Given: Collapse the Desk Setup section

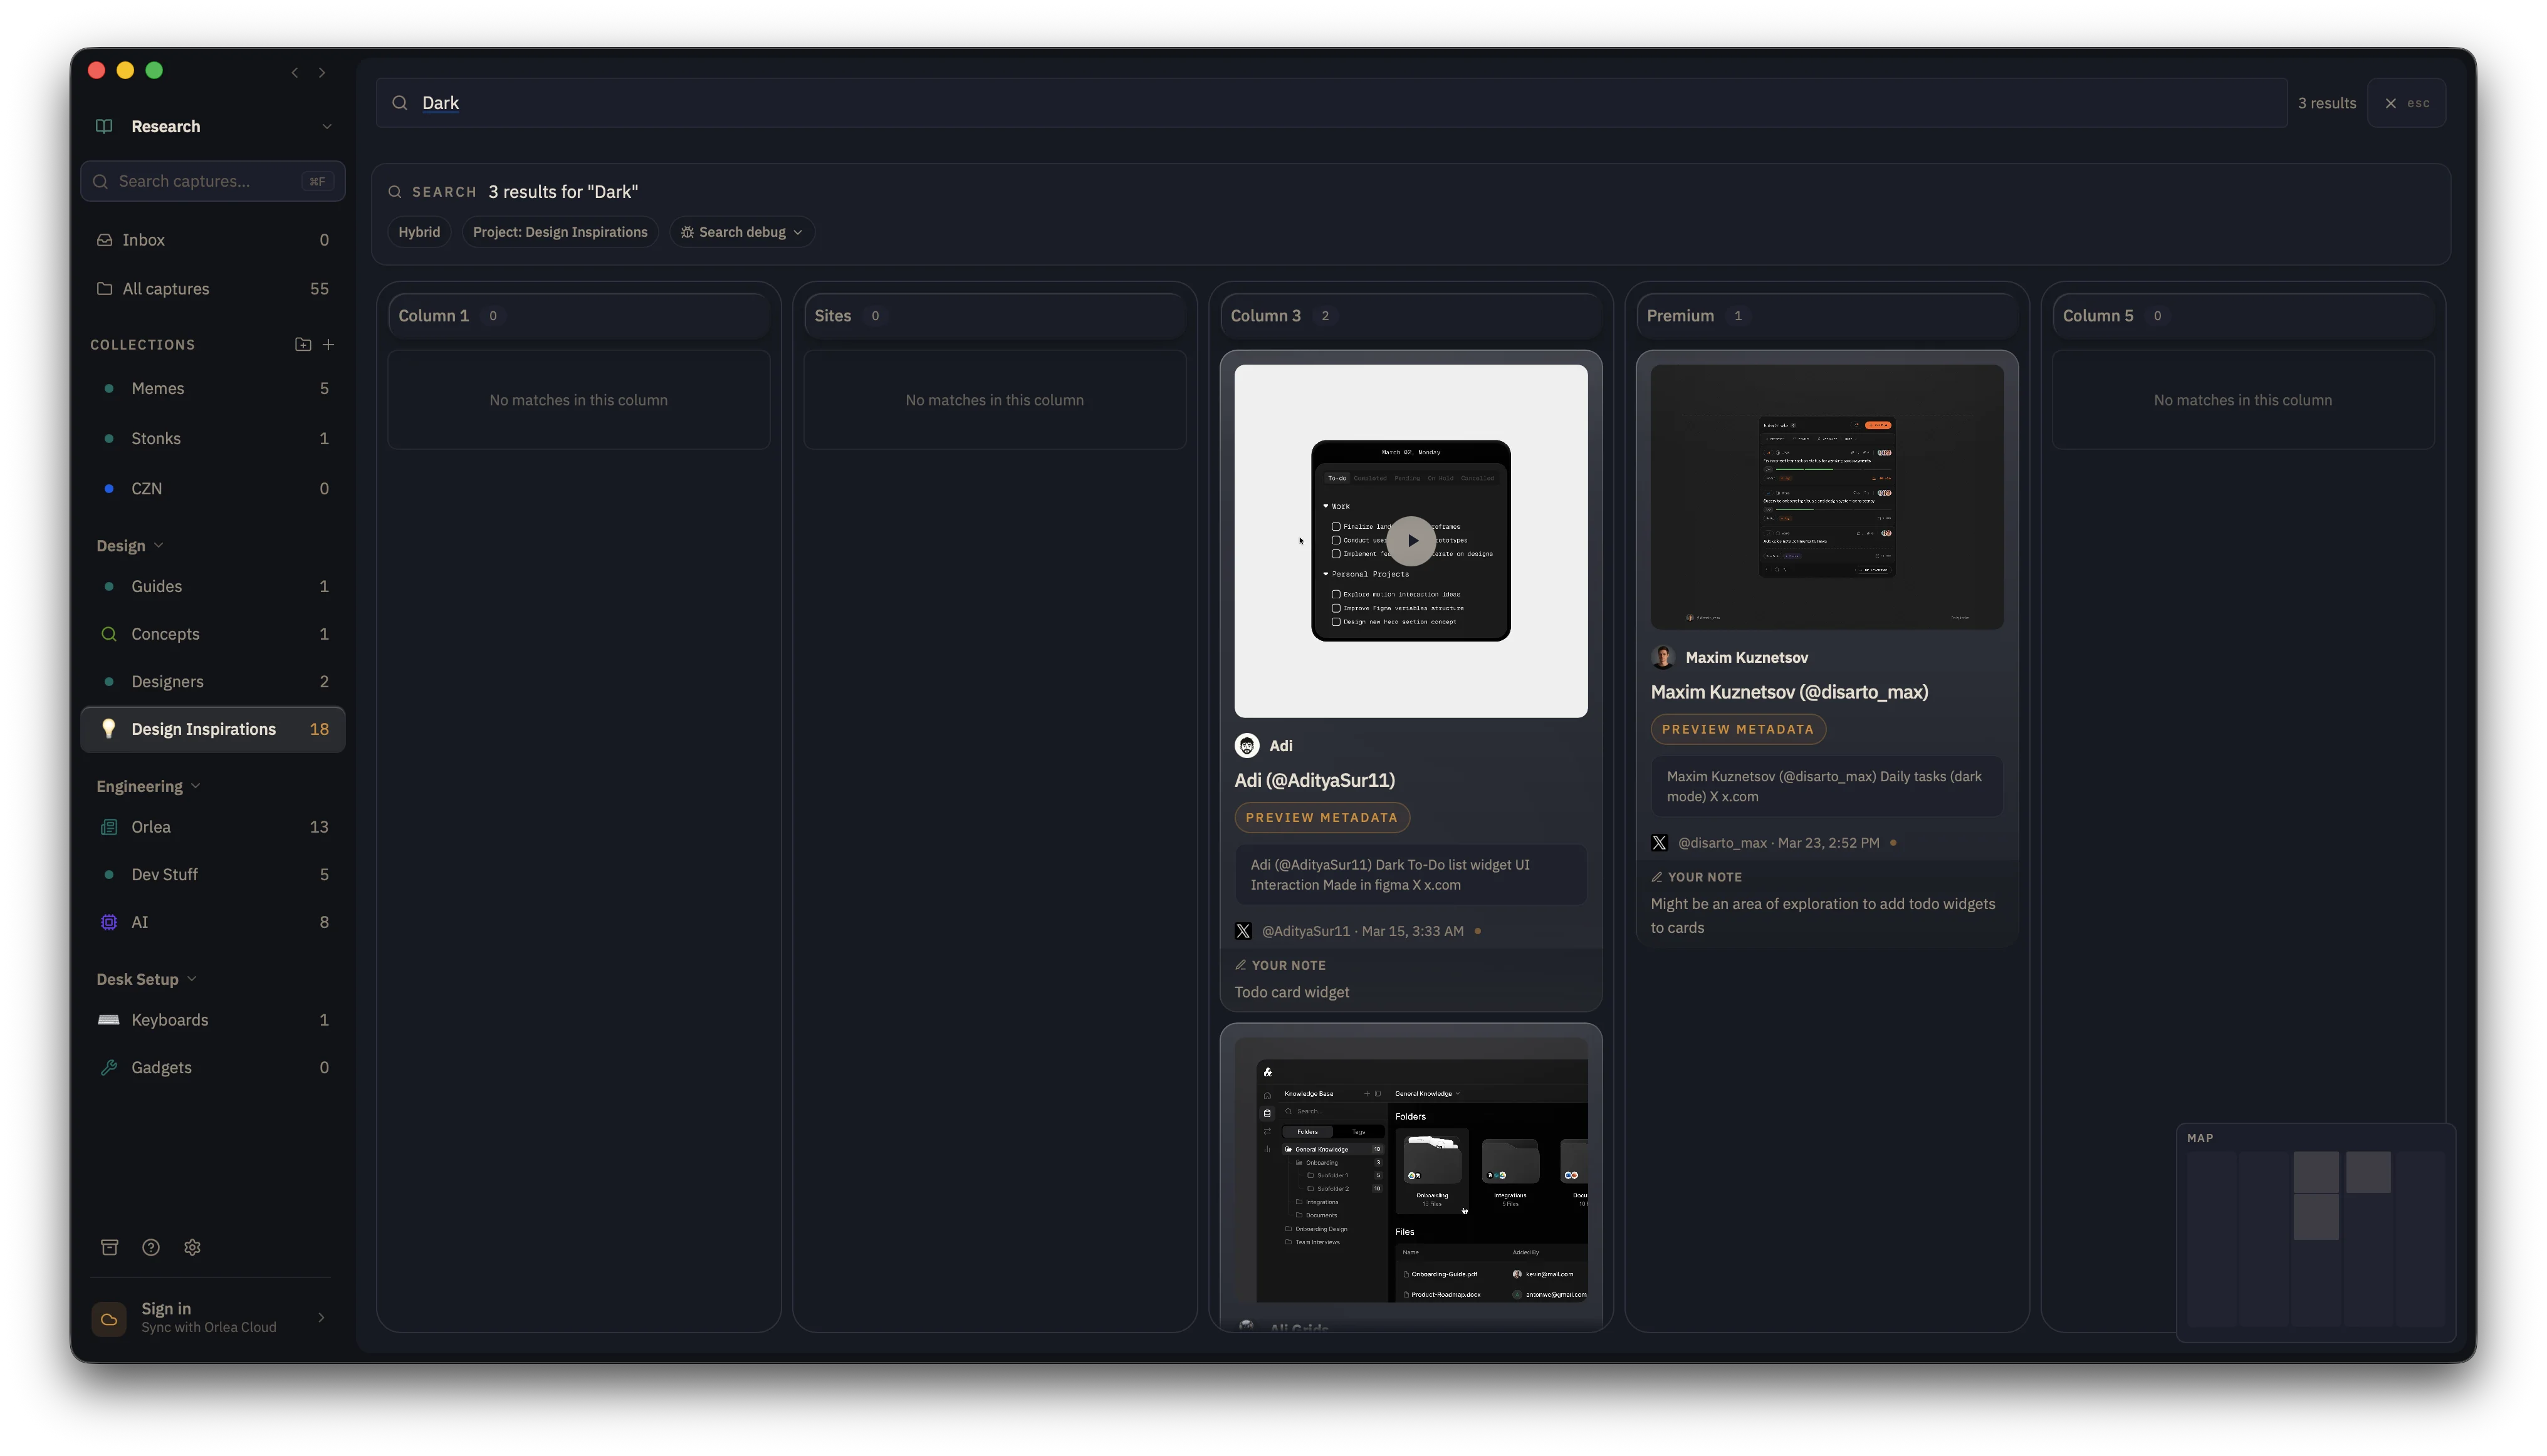Looking at the screenshot, I should click(191, 979).
